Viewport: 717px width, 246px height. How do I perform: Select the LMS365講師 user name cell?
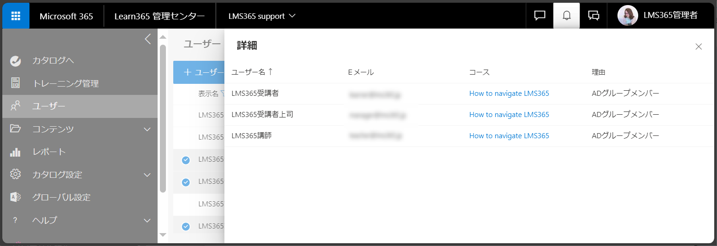(x=252, y=135)
